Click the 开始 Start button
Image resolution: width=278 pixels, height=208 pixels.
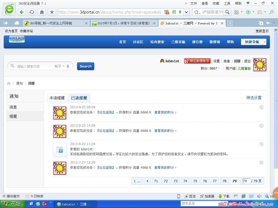coord(13,204)
